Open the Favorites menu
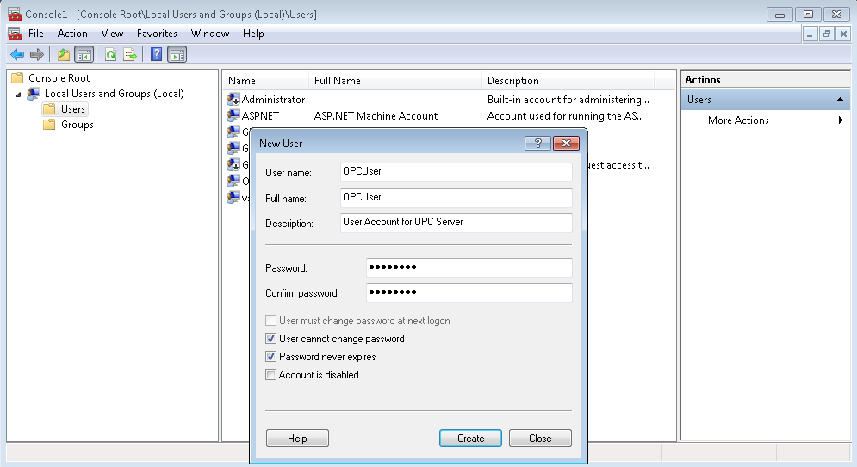The width and height of the screenshot is (857, 467). click(x=157, y=34)
